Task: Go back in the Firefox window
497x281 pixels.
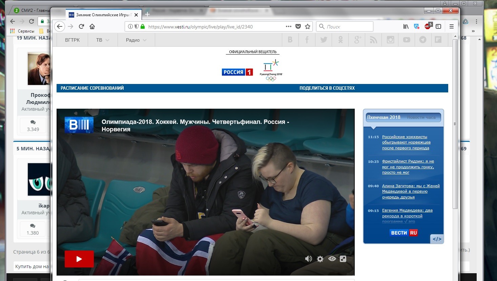Action: coord(60,26)
